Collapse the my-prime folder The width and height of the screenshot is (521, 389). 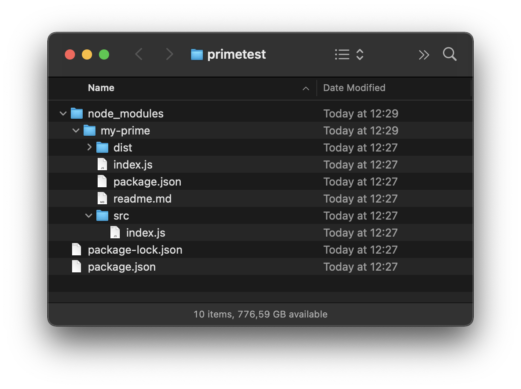tap(76, 131)
